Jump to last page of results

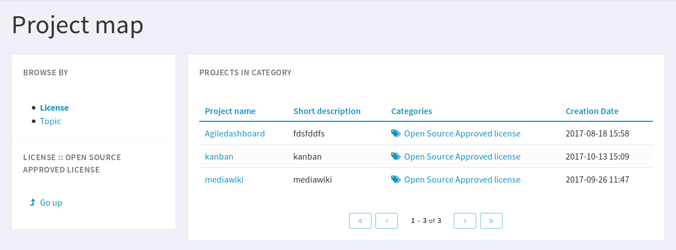coord(491,221)
